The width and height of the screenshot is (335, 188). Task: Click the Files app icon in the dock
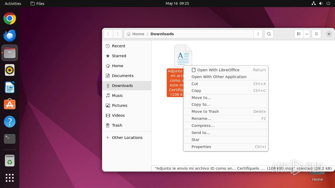(10, 53)
